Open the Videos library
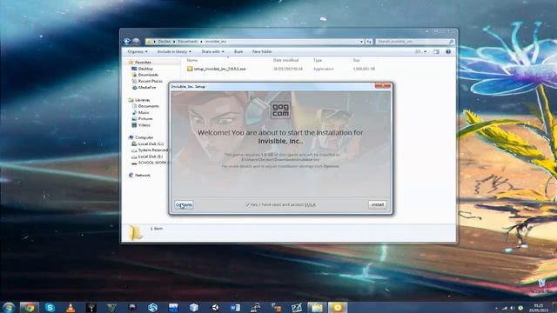This screenshot has width=557, height=313. click(x=144, y=125)
